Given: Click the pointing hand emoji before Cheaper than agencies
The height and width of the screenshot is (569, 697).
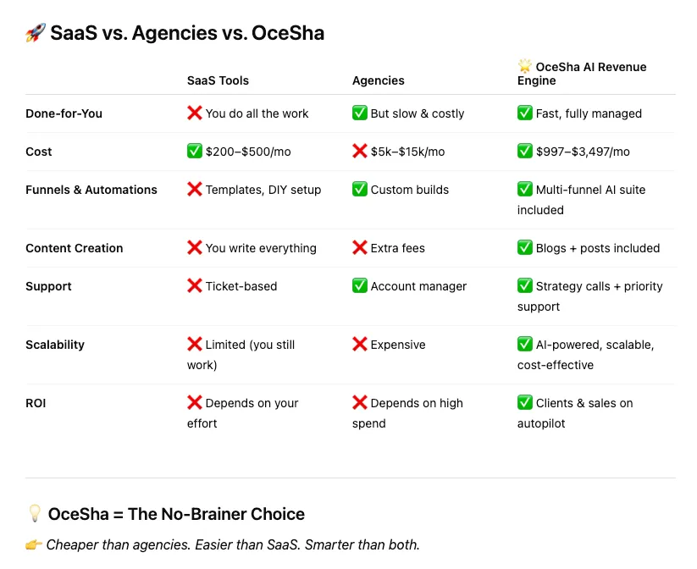Looking at the screenshot, I should pos(34,544).
